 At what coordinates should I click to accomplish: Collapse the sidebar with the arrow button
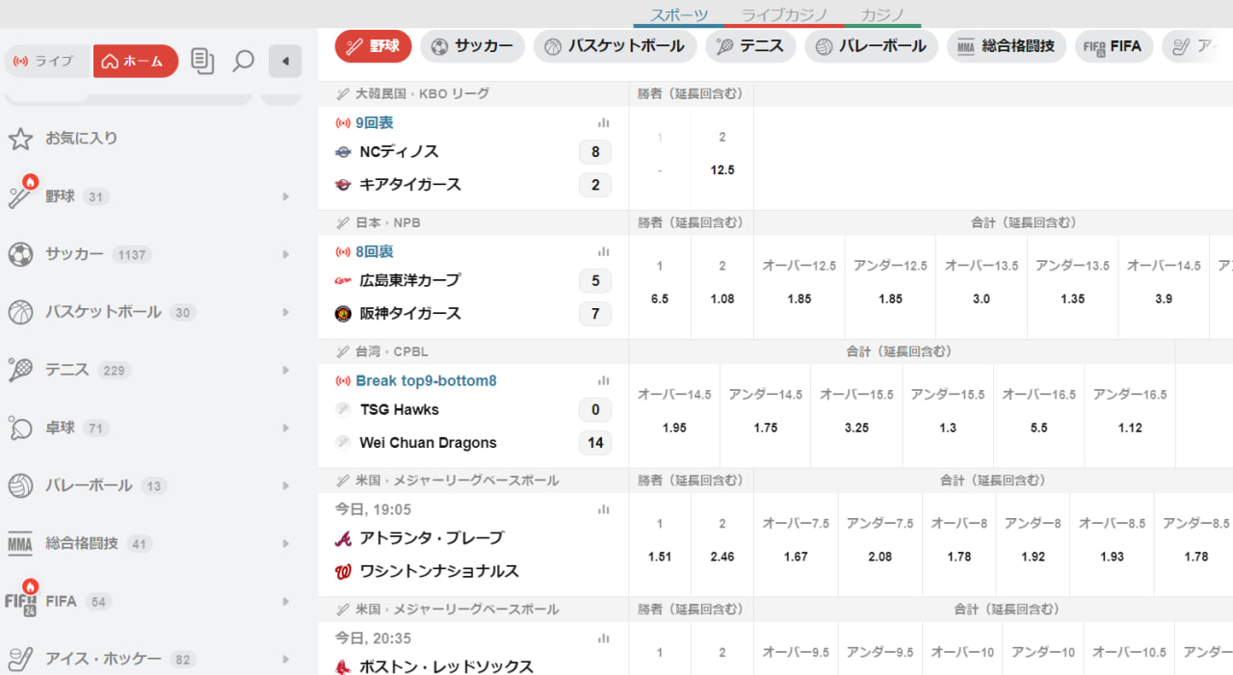click(x=285, y=61)
